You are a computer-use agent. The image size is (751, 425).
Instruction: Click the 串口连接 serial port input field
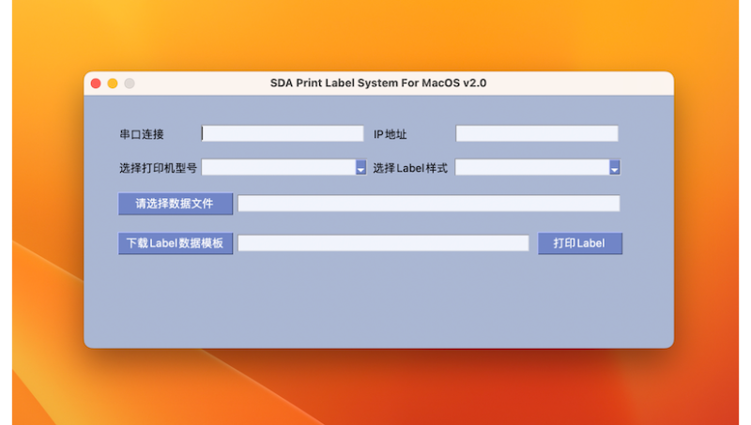coord(283,133)
